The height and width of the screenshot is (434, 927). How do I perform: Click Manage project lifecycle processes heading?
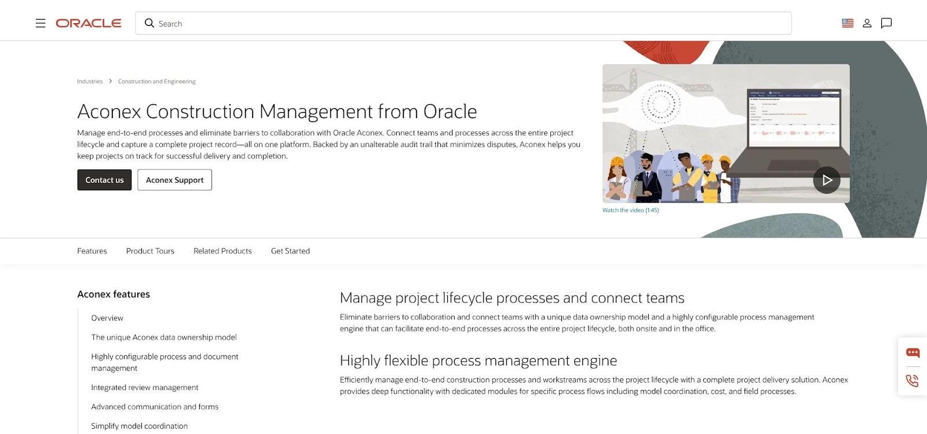coord(512,298)
